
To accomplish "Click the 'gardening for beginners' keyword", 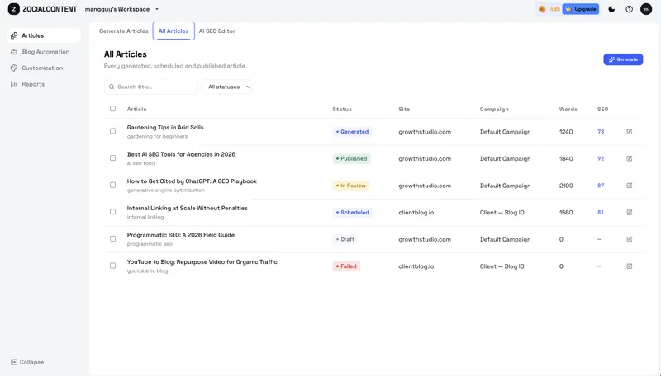I will pos(157,136).
